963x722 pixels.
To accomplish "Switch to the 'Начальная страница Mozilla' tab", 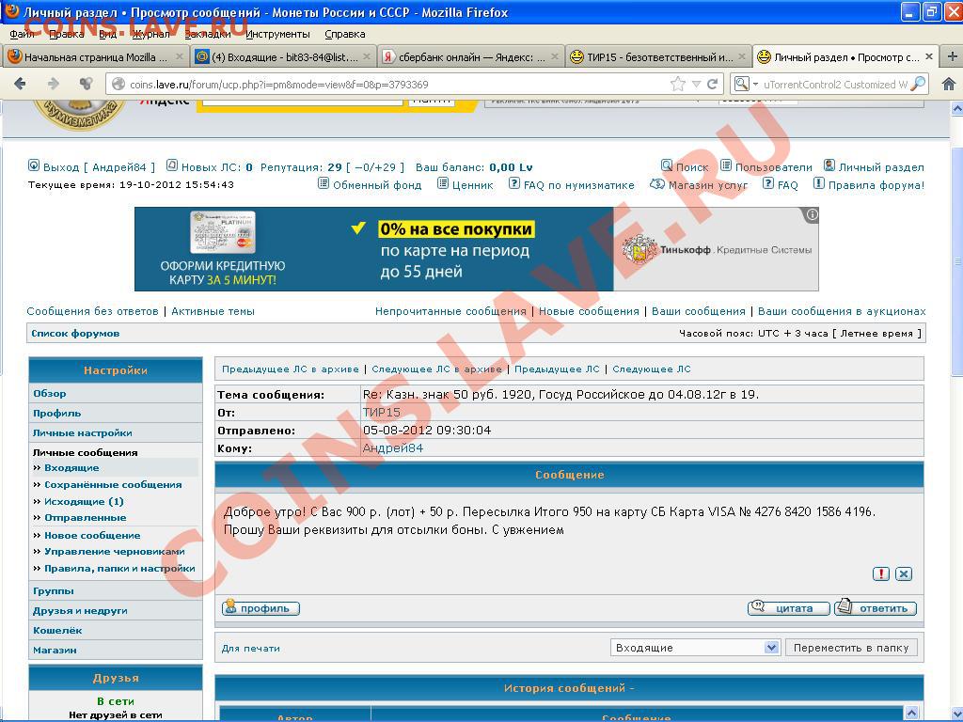I will (95, 57).
